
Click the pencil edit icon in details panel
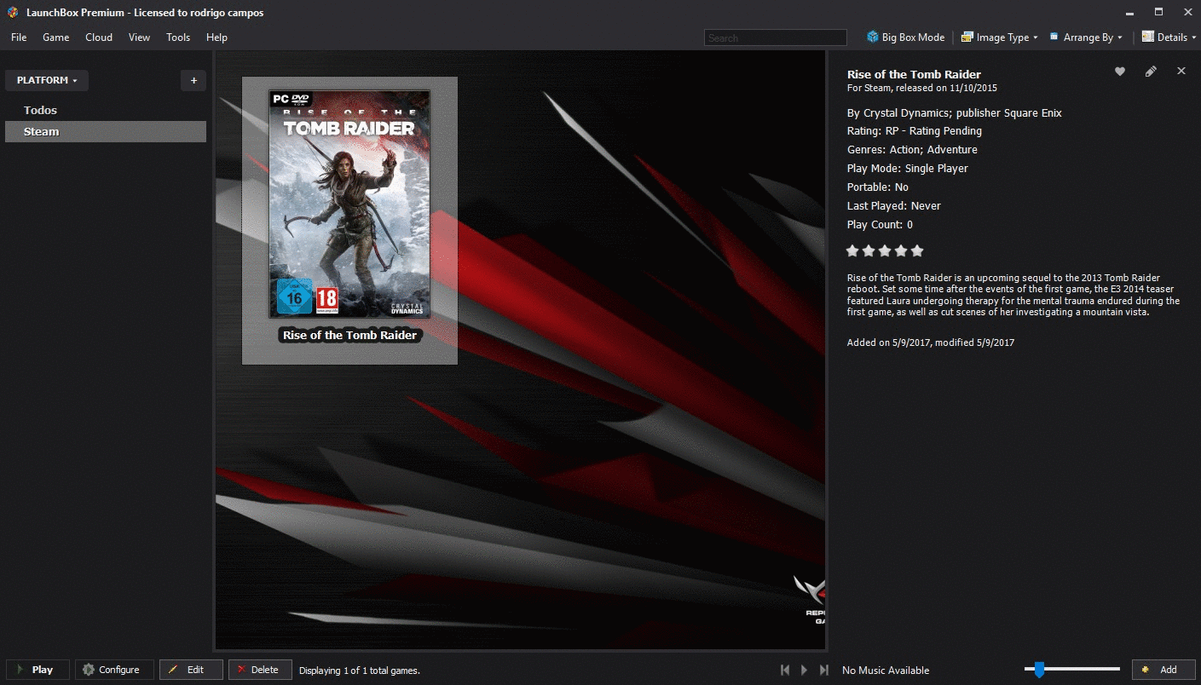1151,72
